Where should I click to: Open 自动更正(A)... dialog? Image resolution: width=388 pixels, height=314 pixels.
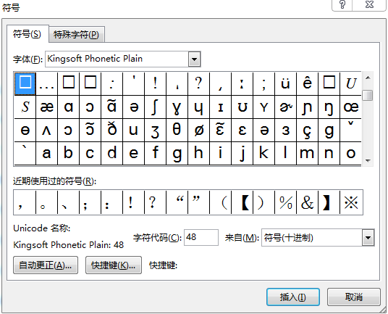coord(46,265)
